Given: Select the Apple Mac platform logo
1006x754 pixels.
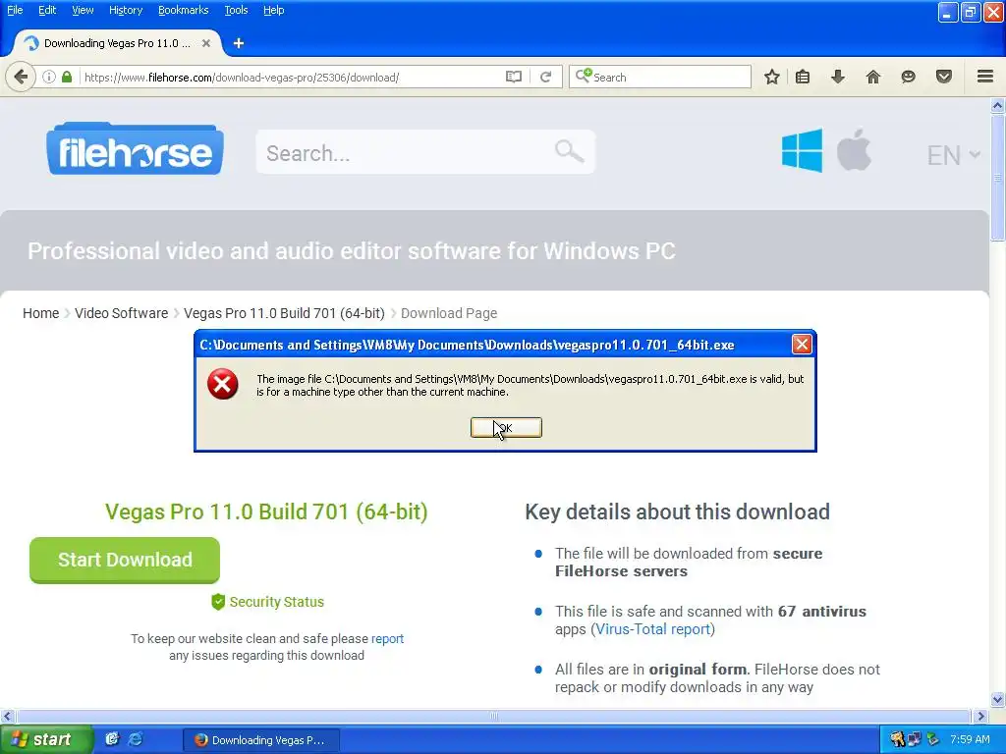Looking at the screenshot, I should pos(854,149).
